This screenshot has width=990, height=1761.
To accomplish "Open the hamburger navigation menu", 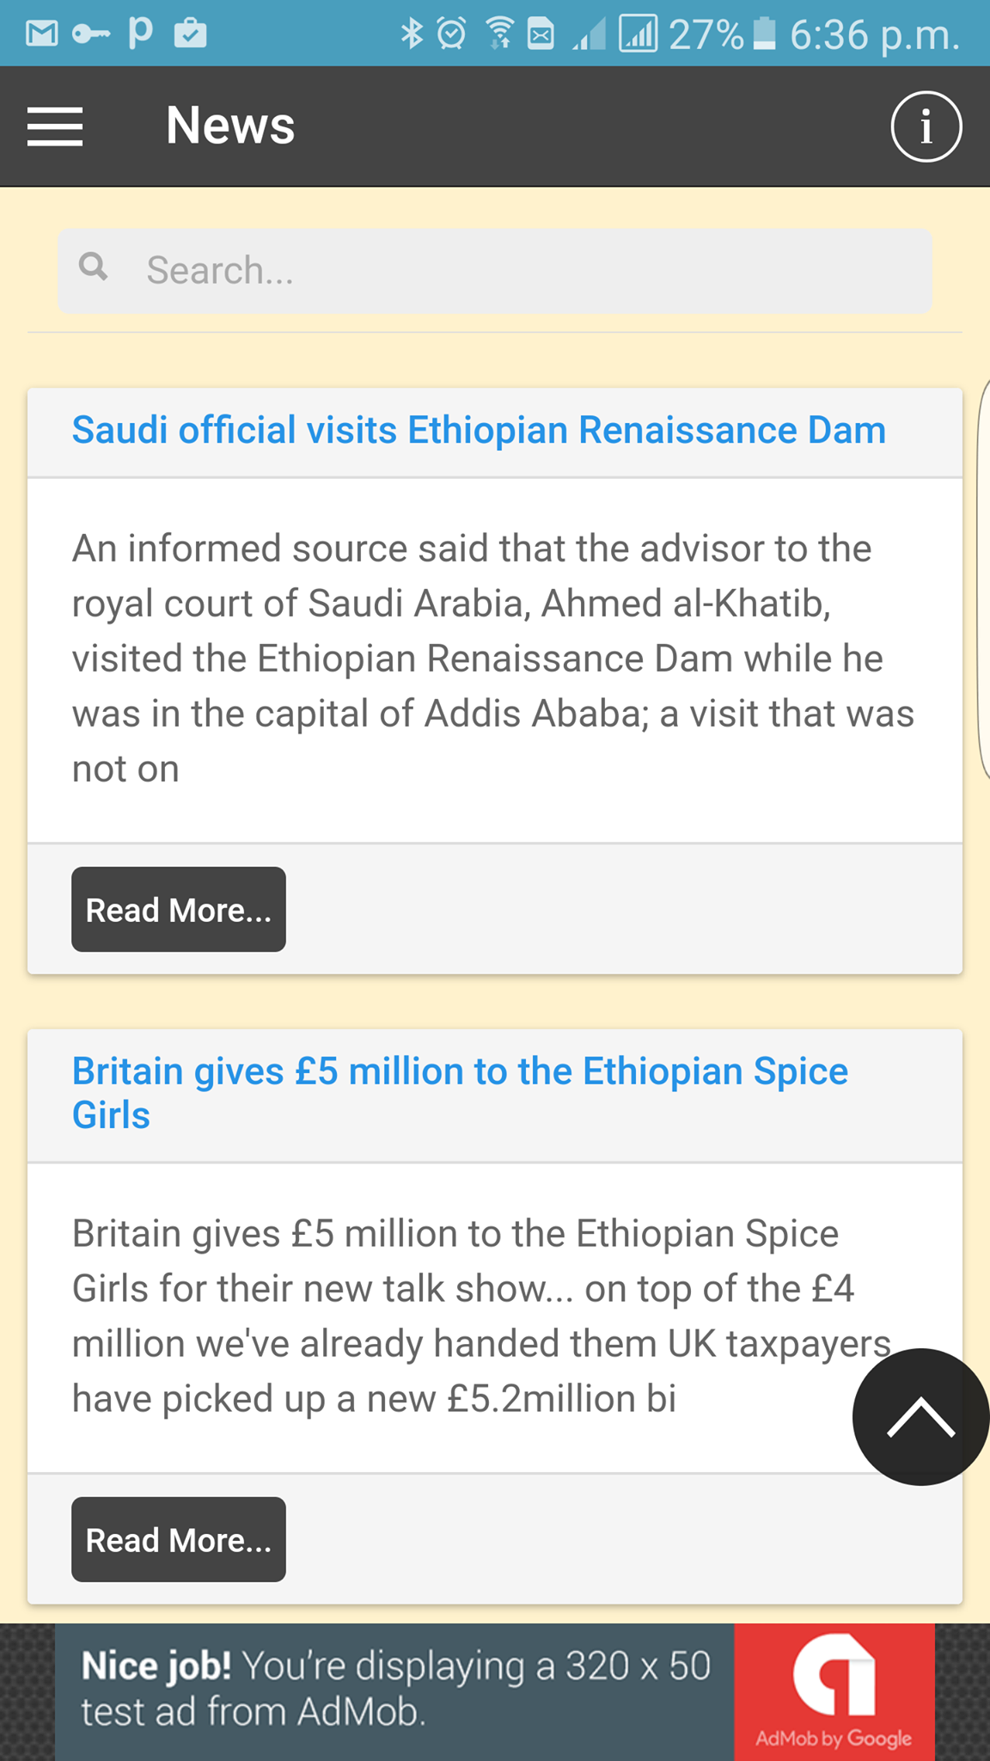I will pos(55,126).
